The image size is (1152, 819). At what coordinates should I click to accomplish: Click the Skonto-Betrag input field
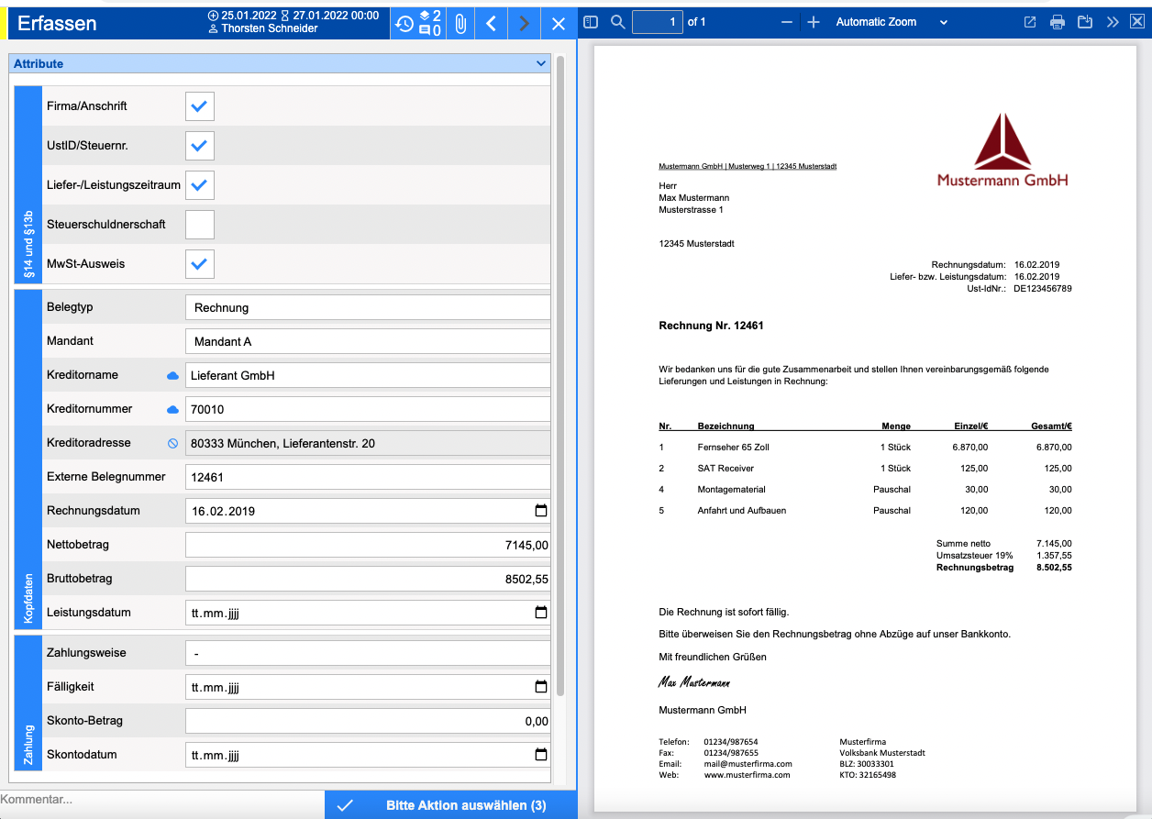point(368,722)
